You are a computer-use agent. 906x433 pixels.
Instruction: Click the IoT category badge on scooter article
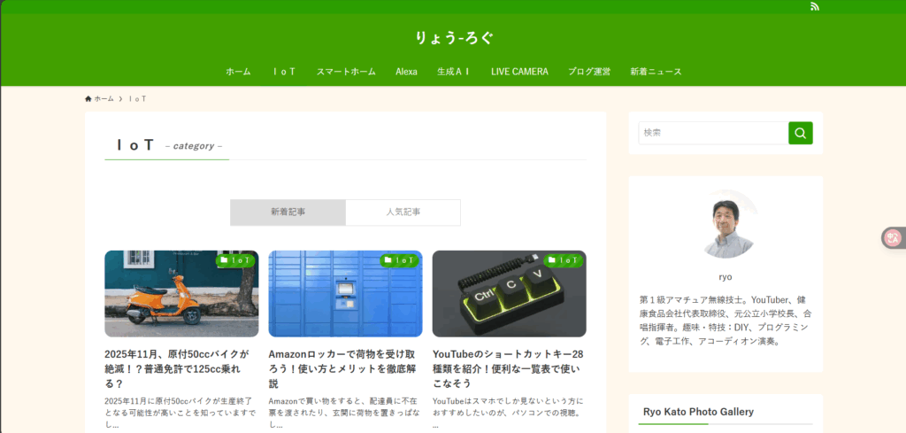(236, 260)
